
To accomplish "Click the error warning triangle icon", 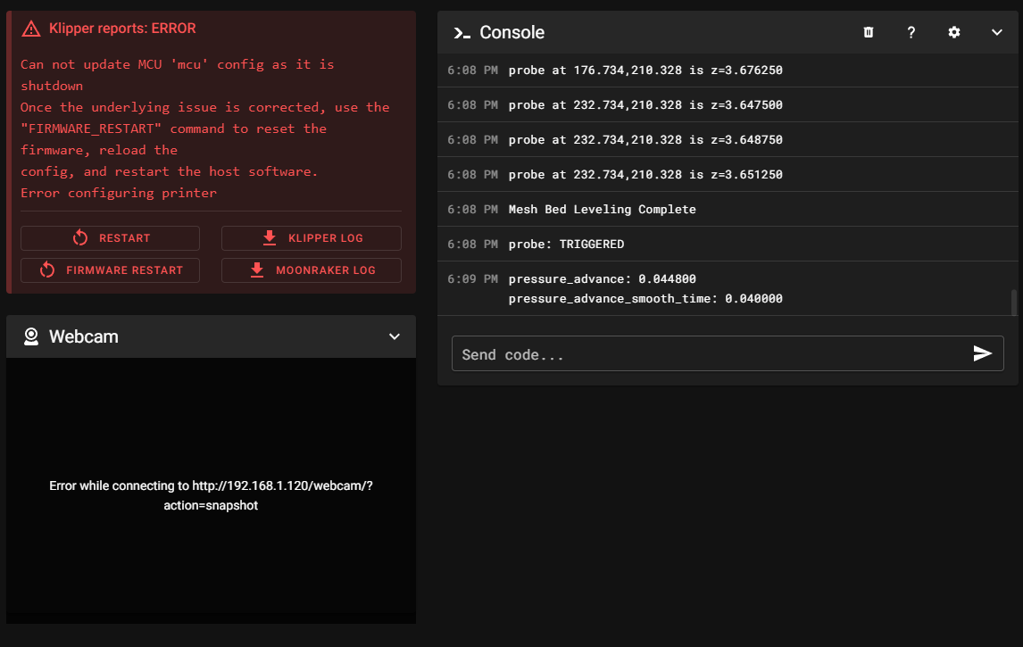I will (30, 29).
